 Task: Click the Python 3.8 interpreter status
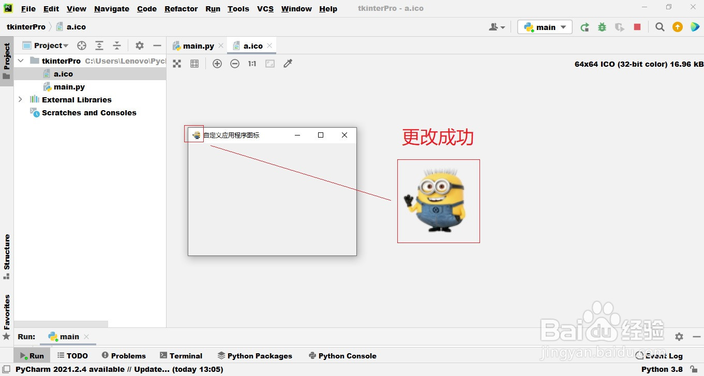click(662, 369)
